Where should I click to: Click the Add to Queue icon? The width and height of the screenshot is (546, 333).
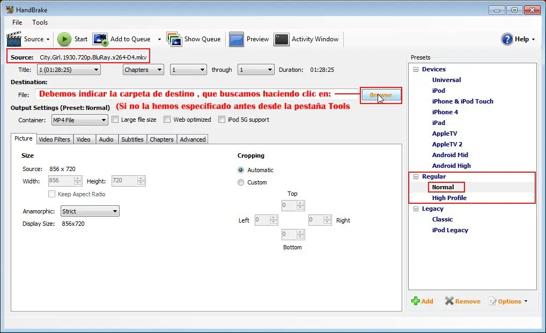(100, 39)
